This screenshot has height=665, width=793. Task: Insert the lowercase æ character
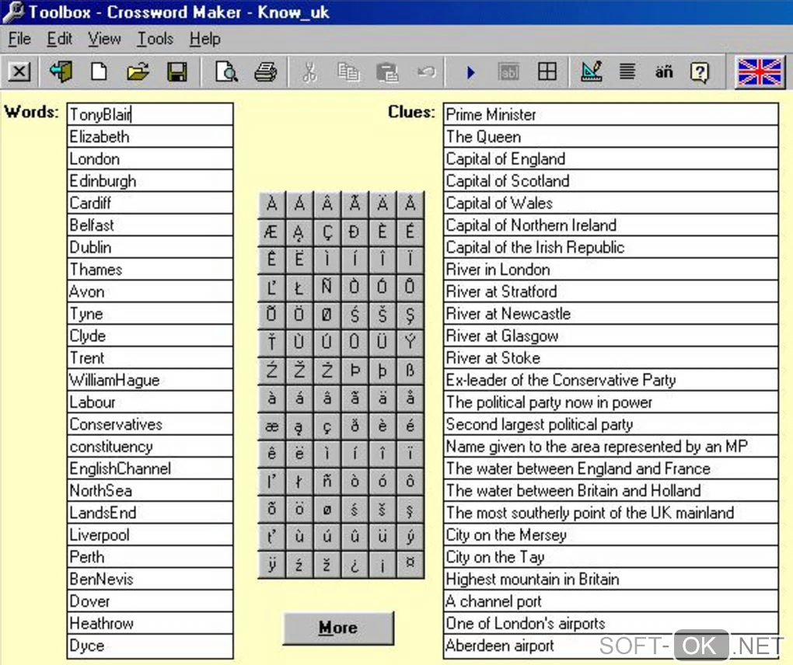click(x=271, y=426)
